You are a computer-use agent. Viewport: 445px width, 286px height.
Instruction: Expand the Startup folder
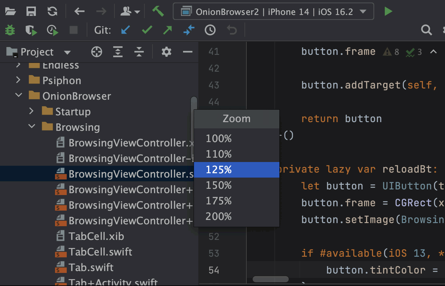[x=31, y=111]
